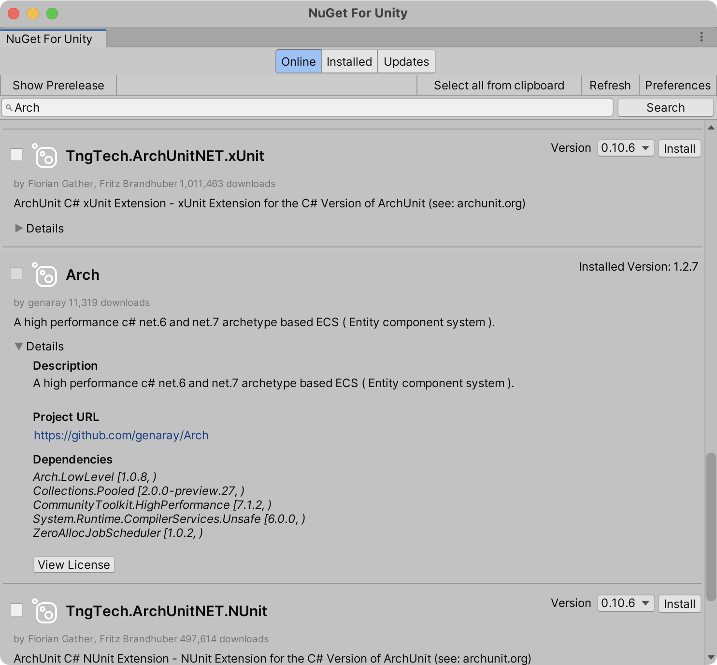Click the Dependencies heading
The image size is (717, 665).
tap(72, 460)
